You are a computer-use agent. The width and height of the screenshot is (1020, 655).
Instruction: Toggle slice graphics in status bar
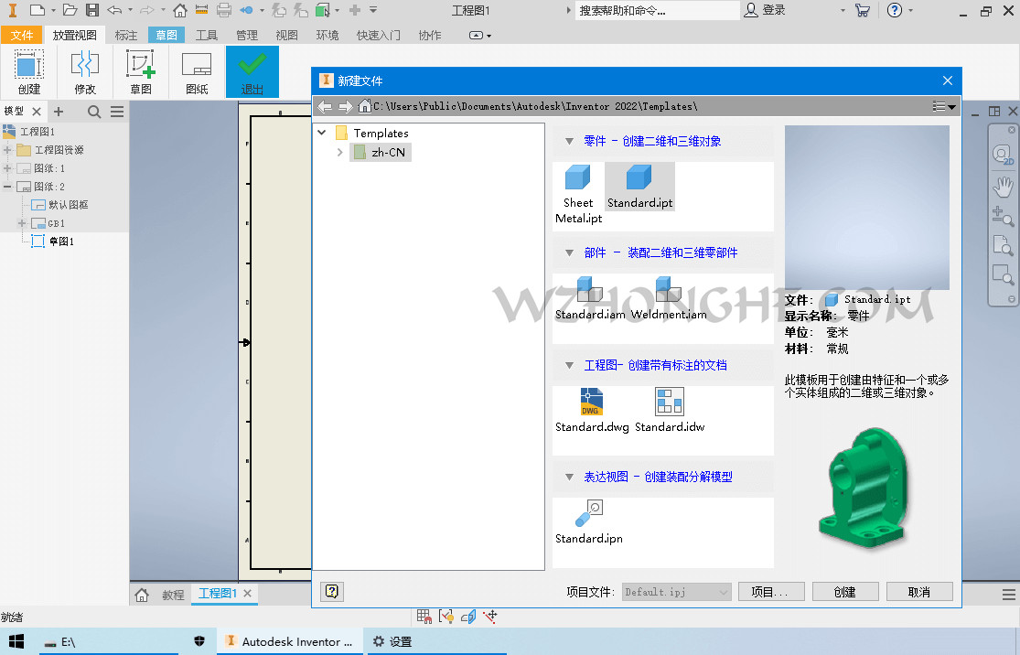point(468,617)
